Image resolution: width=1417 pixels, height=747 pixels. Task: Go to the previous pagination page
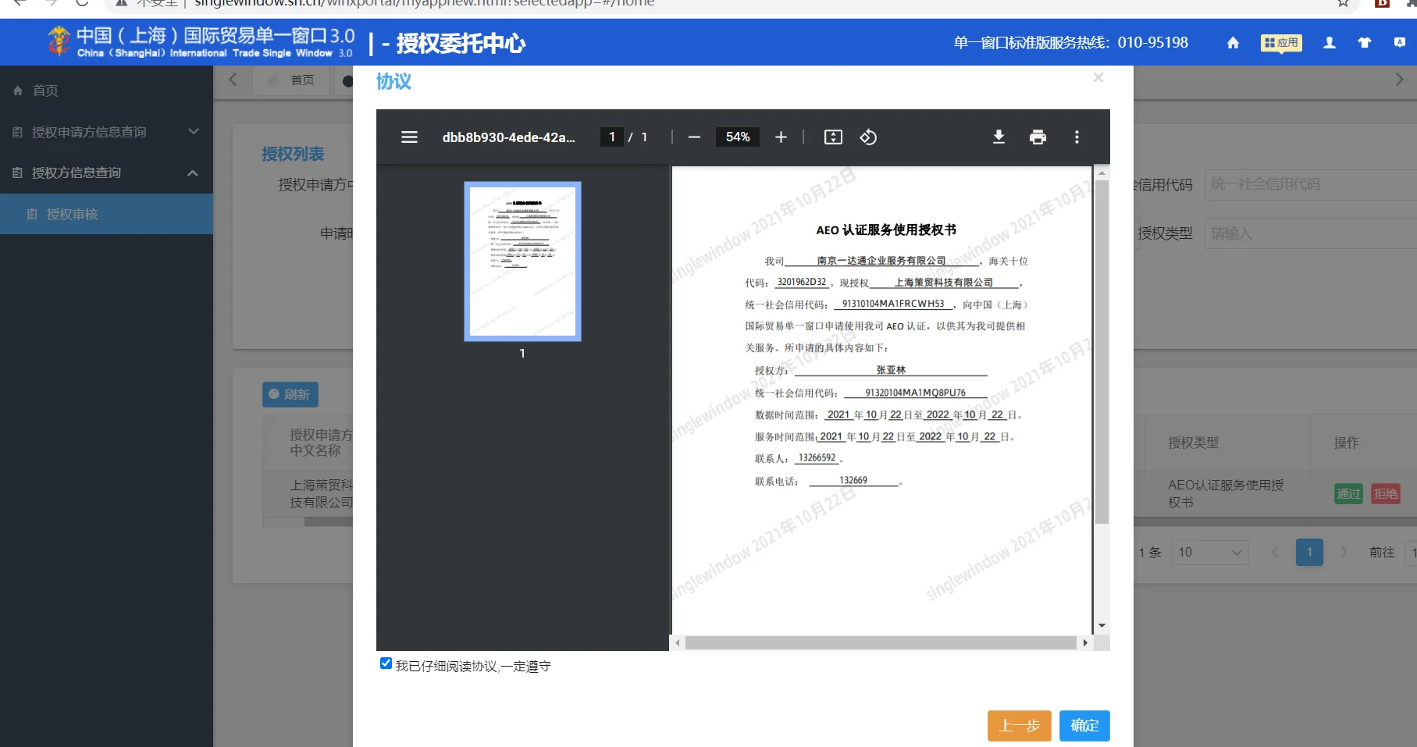[x=1275, y=553]
